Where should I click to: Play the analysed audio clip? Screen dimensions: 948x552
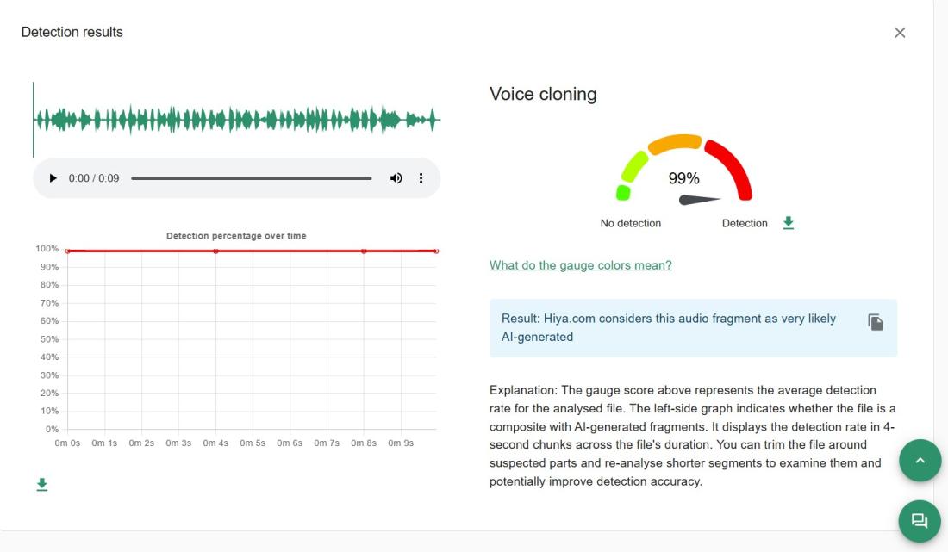click(x=53, y=178)
